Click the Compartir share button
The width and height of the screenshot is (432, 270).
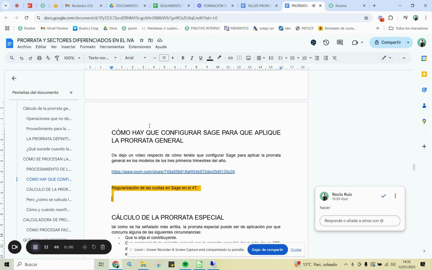pos(387,43)
